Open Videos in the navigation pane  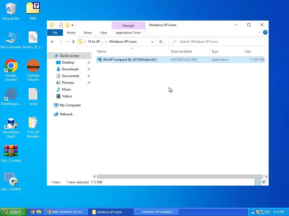pos(67,96)
